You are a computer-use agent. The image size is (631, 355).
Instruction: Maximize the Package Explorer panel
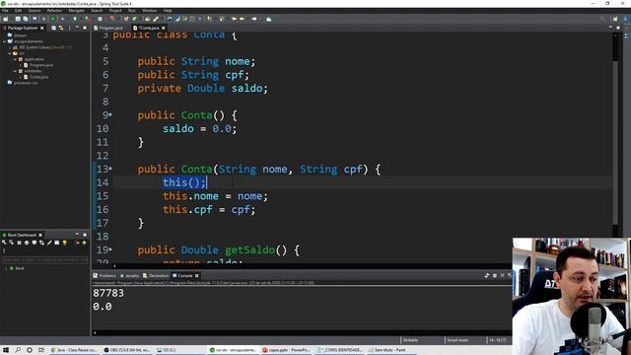click(85, 28)
